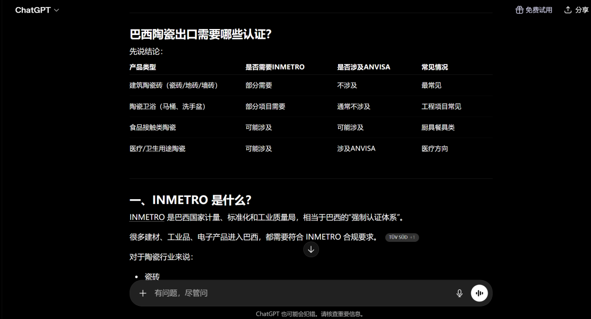
Task: Click the '对于陶瓷行业来说:' text line
Action: (x=161, y=257)
